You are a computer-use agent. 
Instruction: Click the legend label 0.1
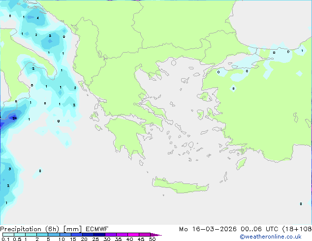[5, 239]
